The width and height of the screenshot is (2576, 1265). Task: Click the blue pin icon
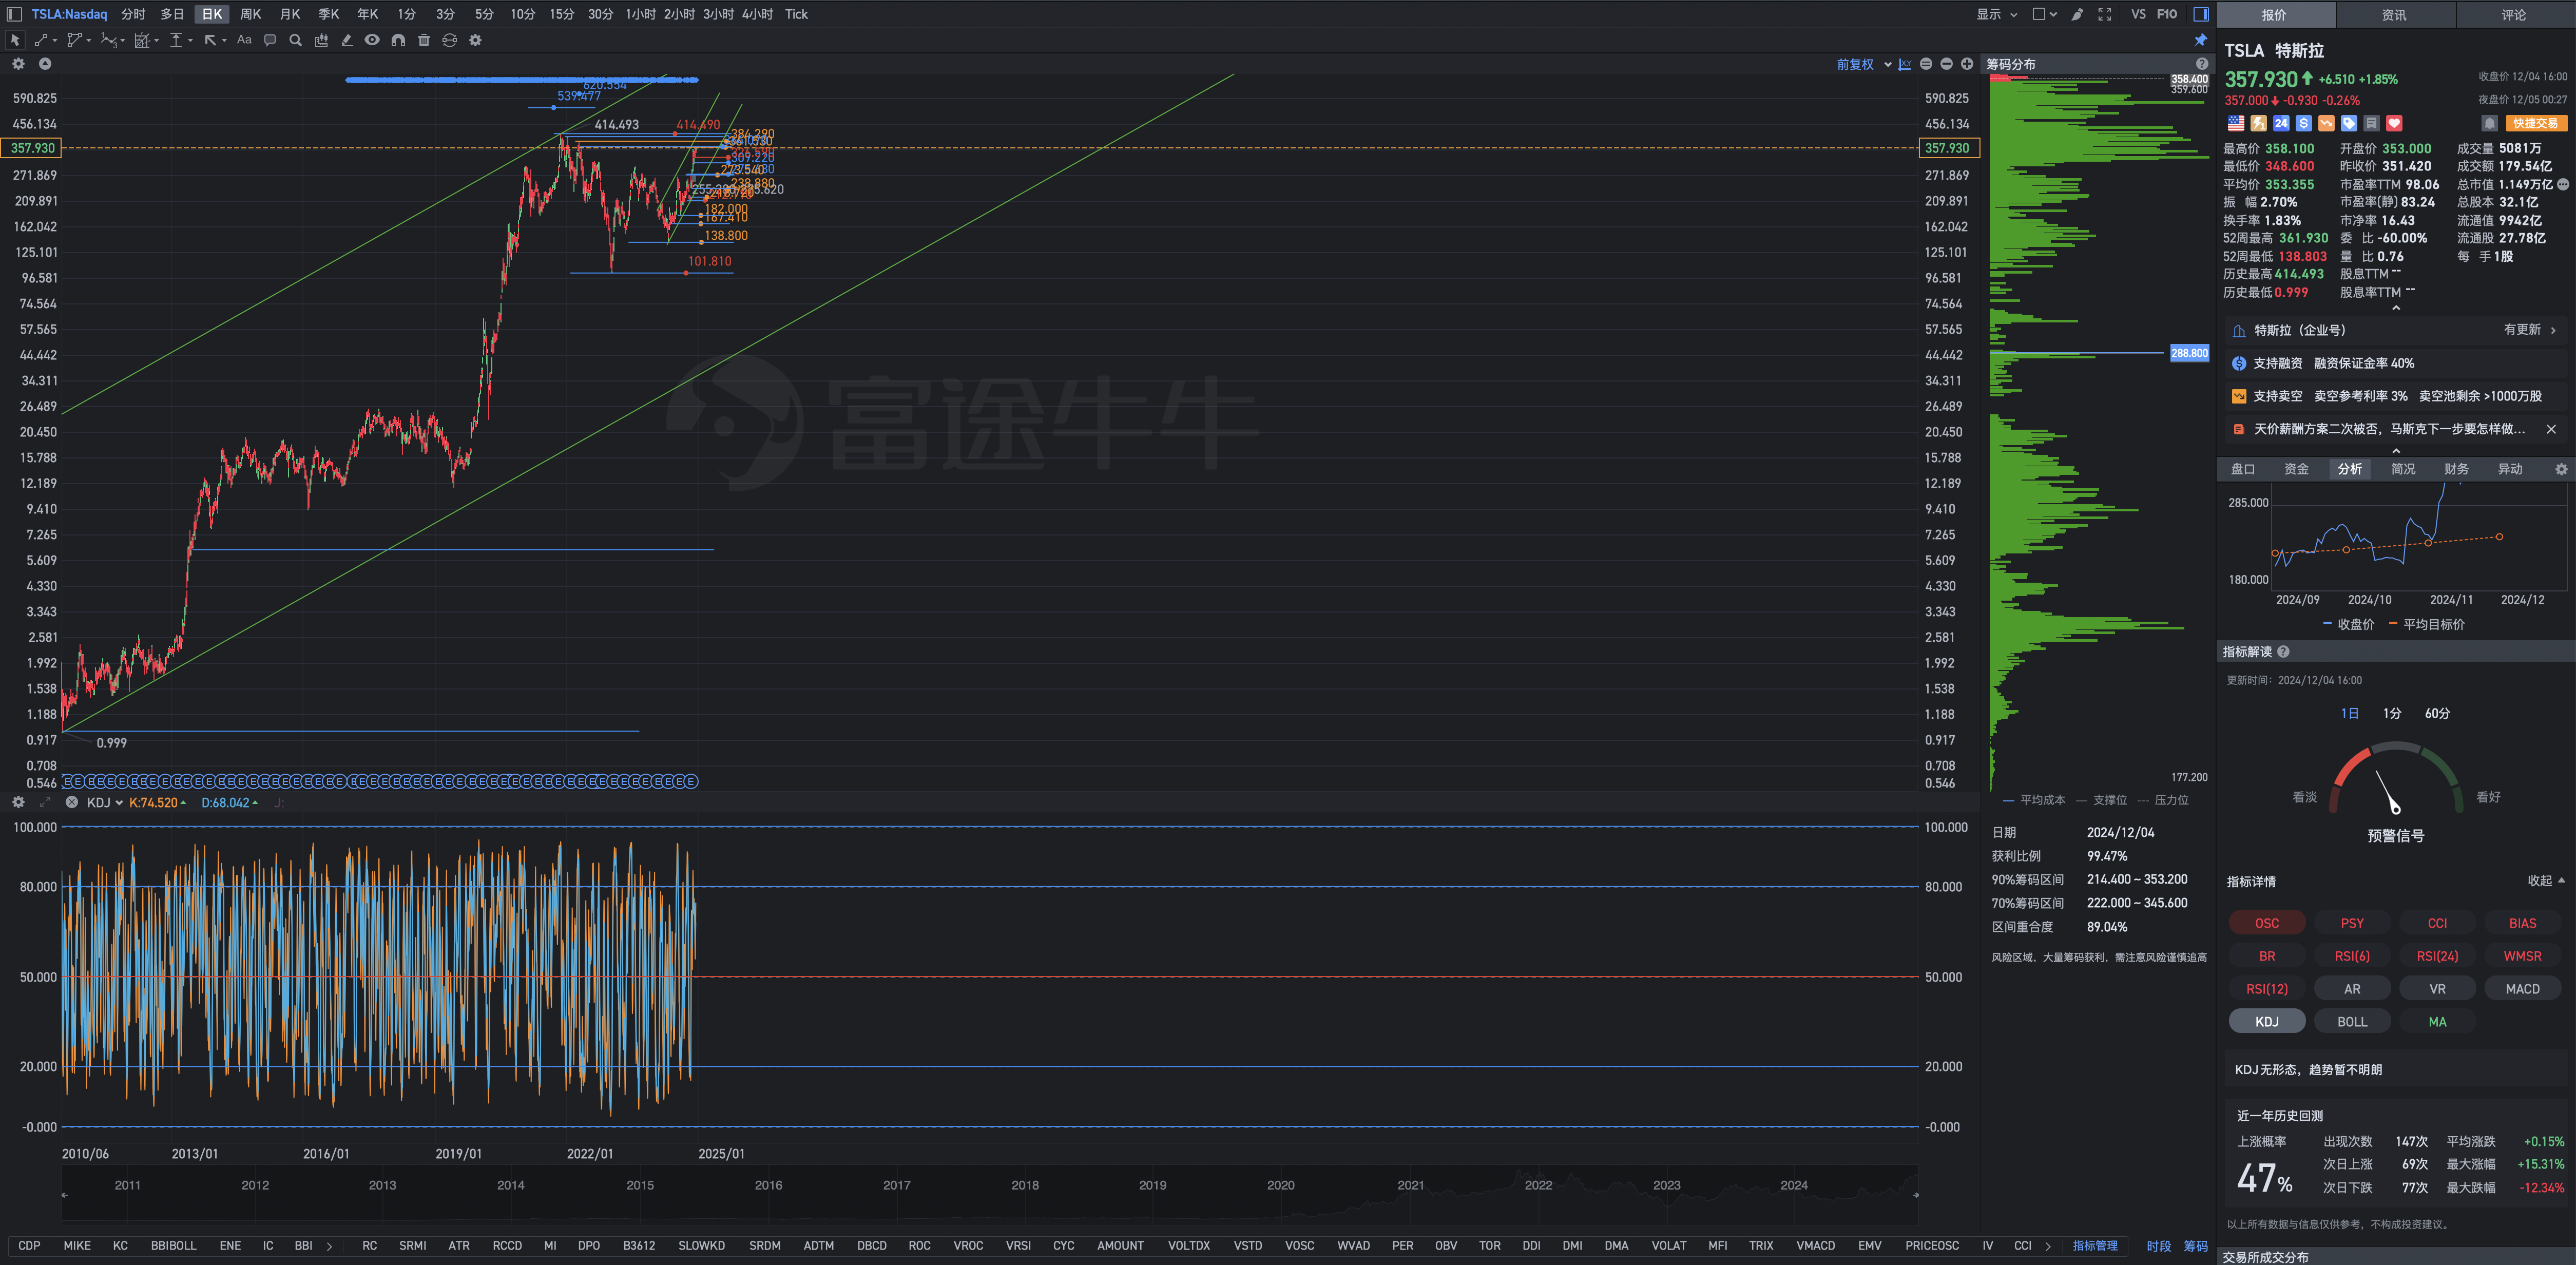tap(2200, 40)
